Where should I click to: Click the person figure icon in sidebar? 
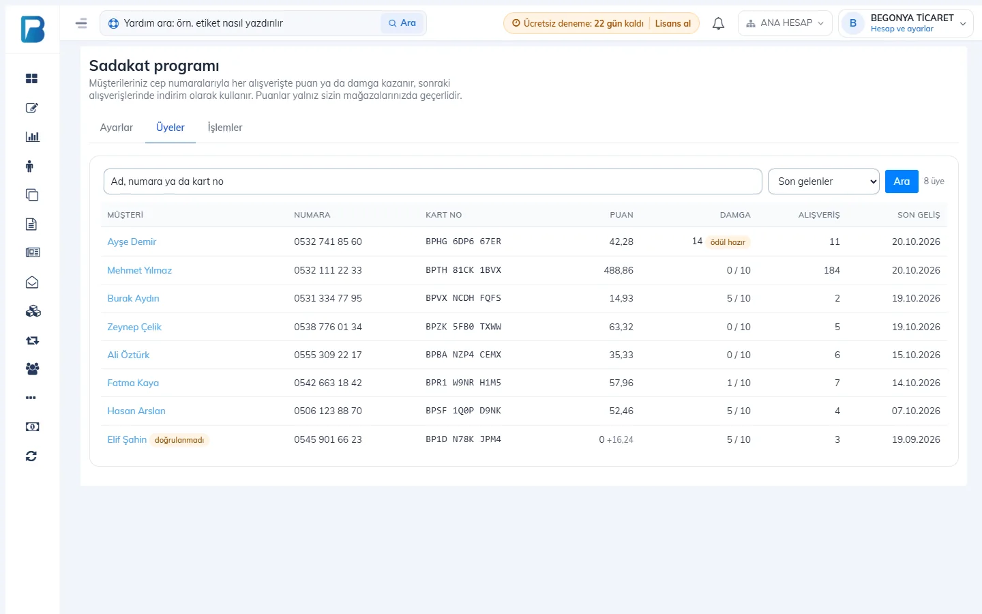29,166
